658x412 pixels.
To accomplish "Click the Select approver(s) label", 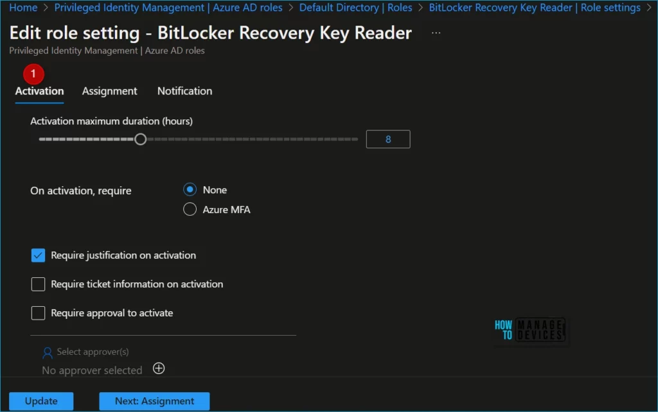I will click(x=93, y=352).
